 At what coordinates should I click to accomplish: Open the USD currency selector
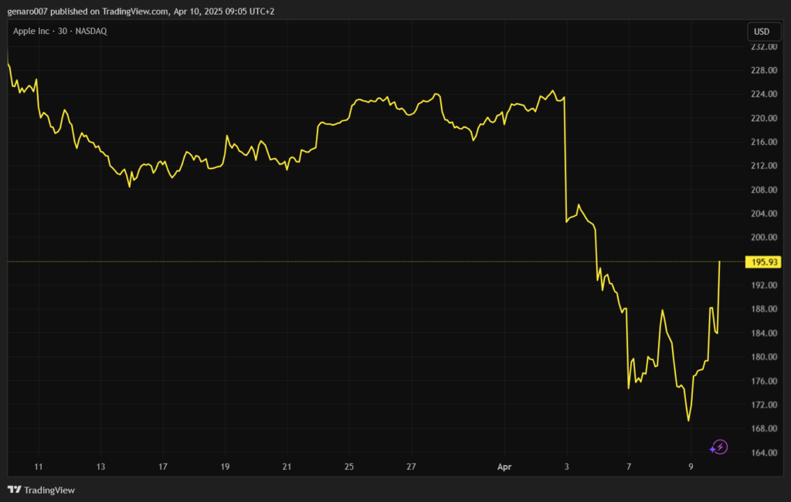pyautogui.click(x=761, y=32)
